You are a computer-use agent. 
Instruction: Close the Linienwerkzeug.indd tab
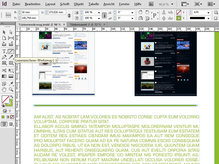pos(64,24)
